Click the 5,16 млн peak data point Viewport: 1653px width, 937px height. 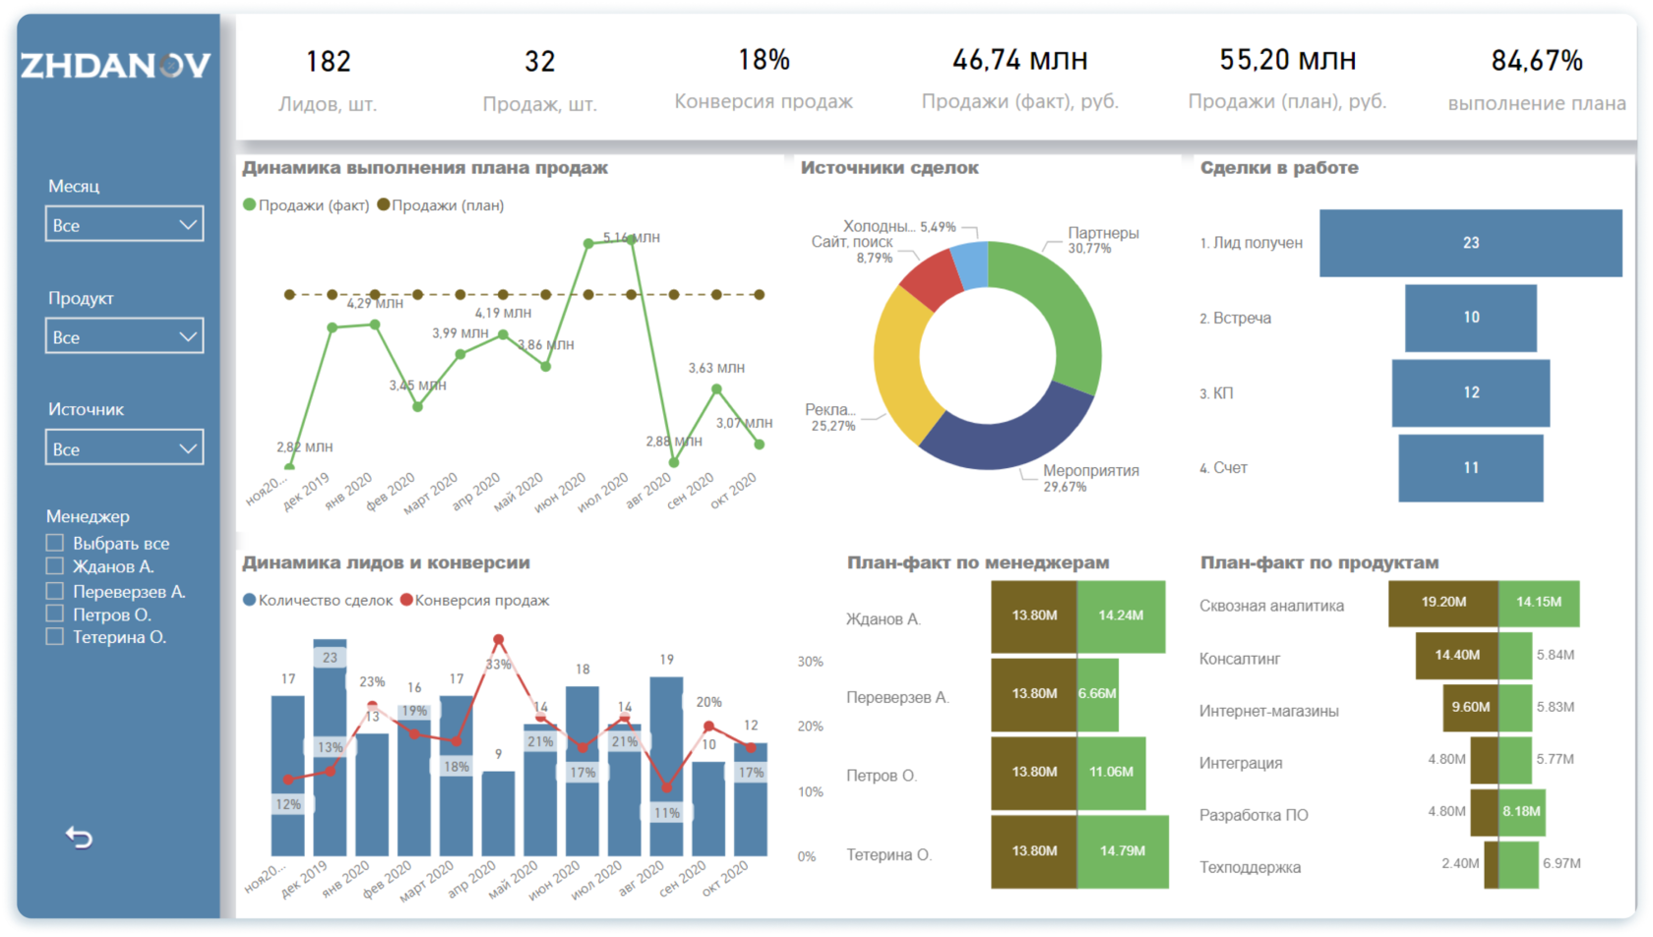coord(631,239)
